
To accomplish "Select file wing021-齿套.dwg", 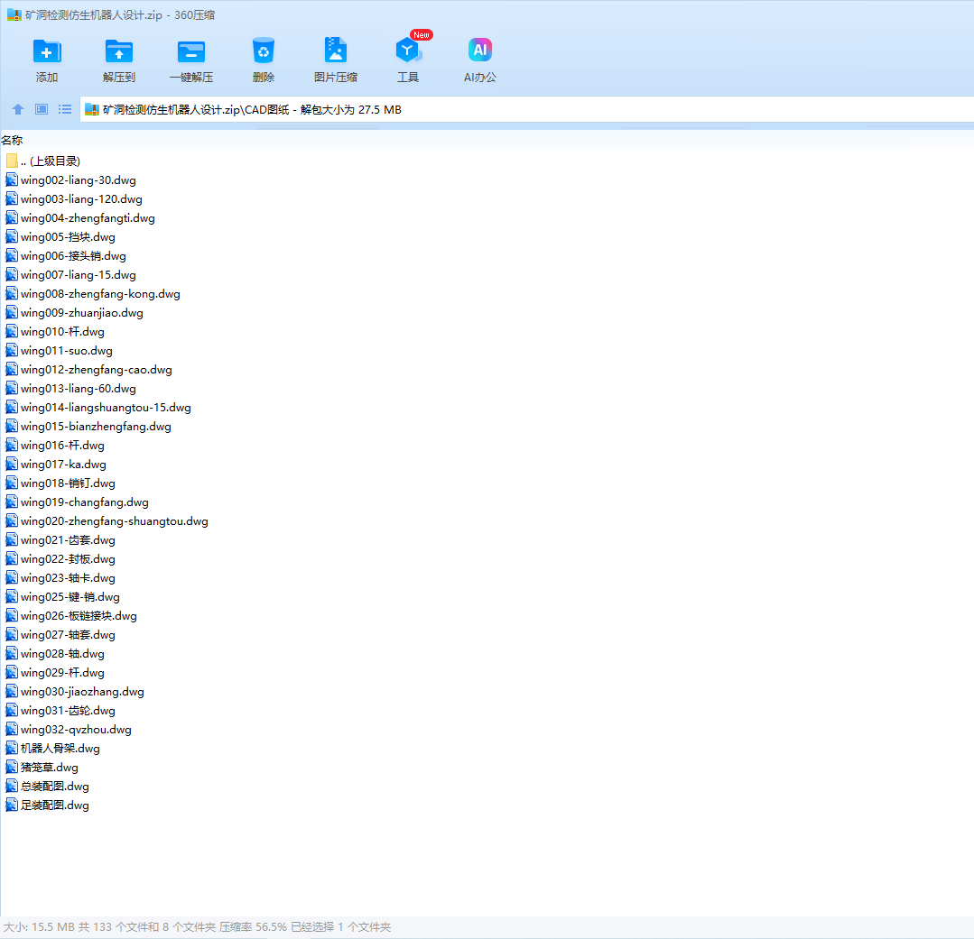I will [60, 540].
